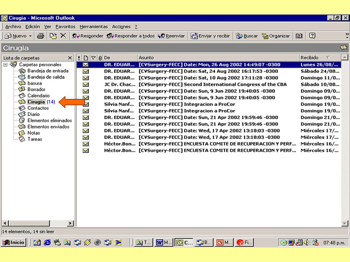The height and width of the screenshot is (262, 350).
Task: Open the Ver menu
Action: point(47,27)
